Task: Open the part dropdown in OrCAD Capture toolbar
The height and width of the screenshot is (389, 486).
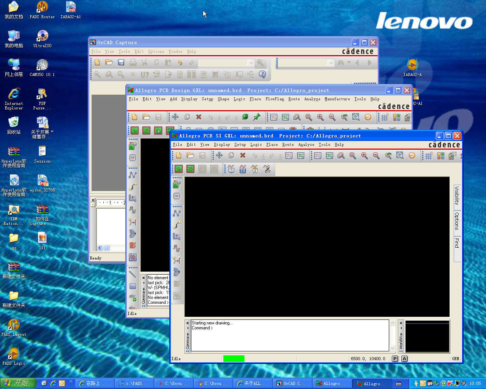Action: pos(251,63)
